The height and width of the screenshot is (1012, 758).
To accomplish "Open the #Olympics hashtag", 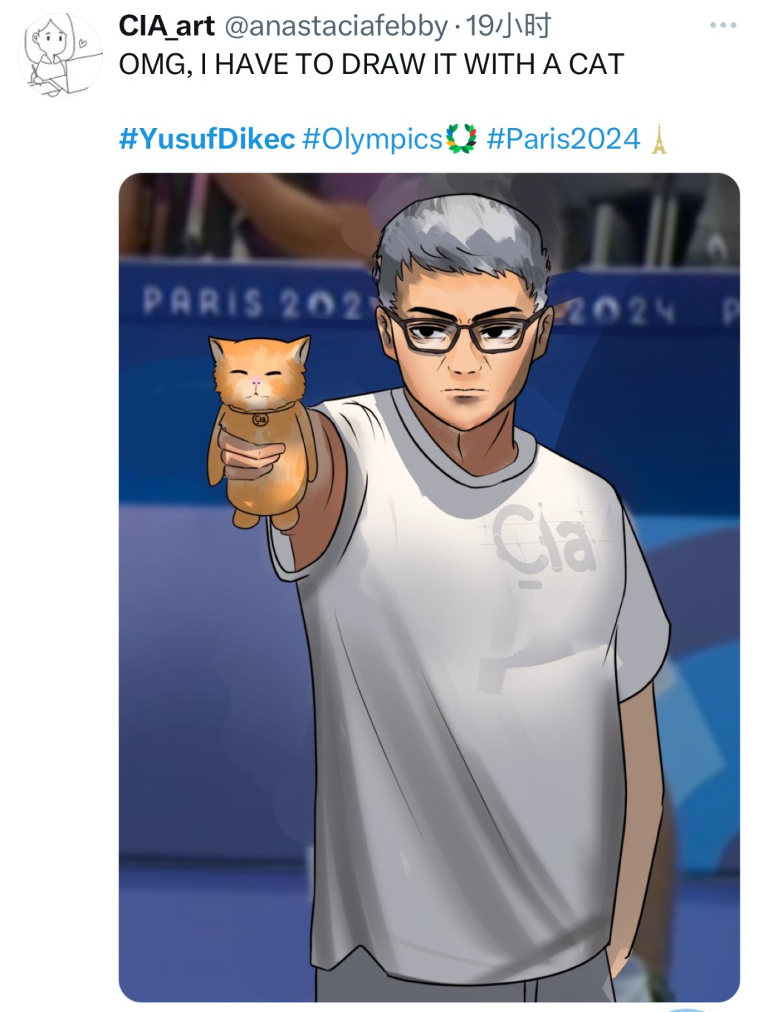I will click(x=372, y=138).
